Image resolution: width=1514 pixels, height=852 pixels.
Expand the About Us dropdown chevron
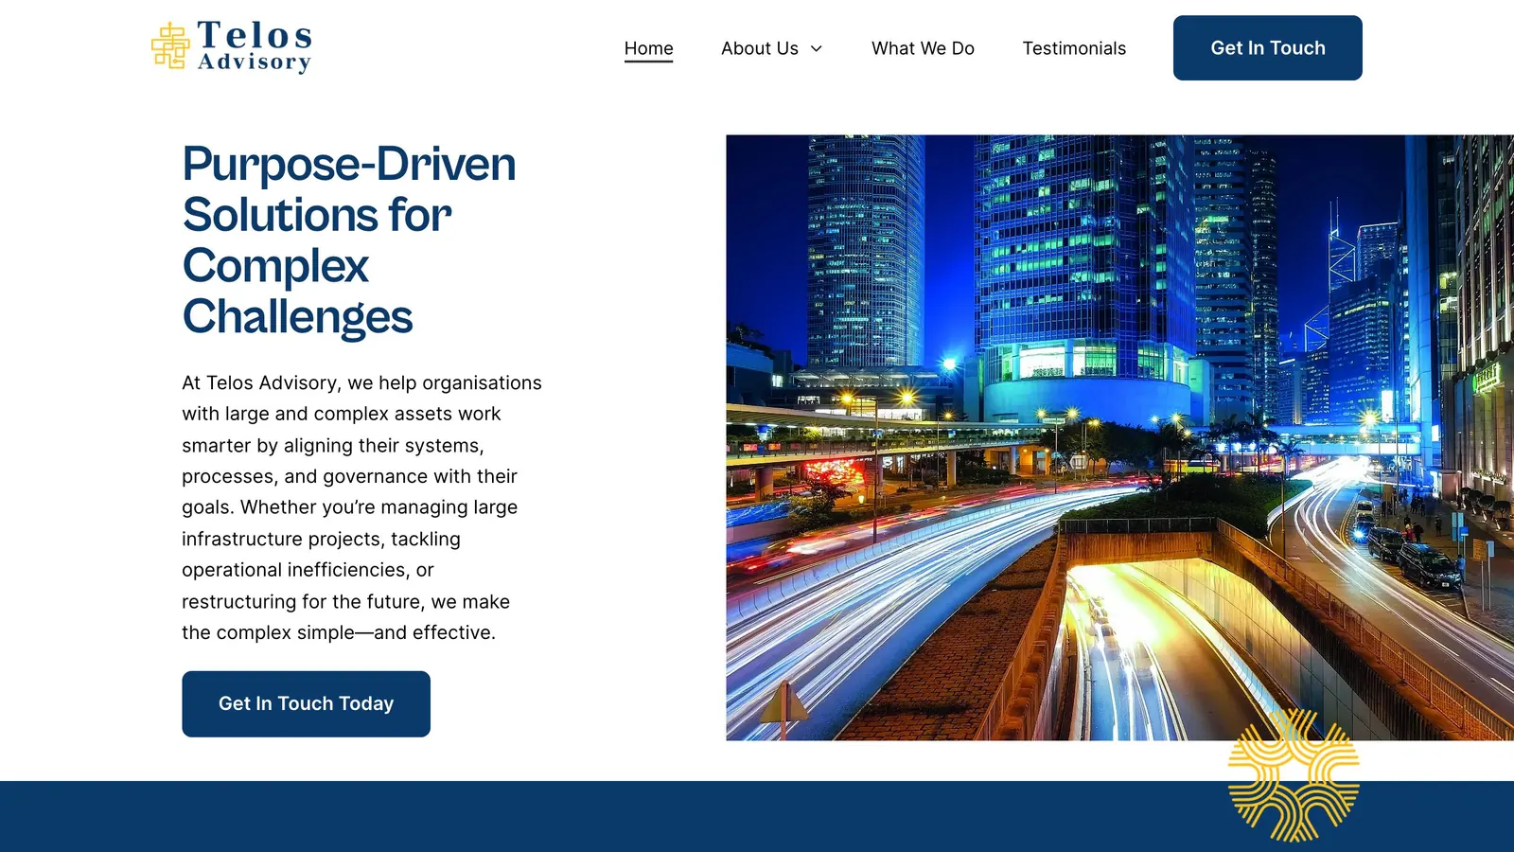pos(816,49)
